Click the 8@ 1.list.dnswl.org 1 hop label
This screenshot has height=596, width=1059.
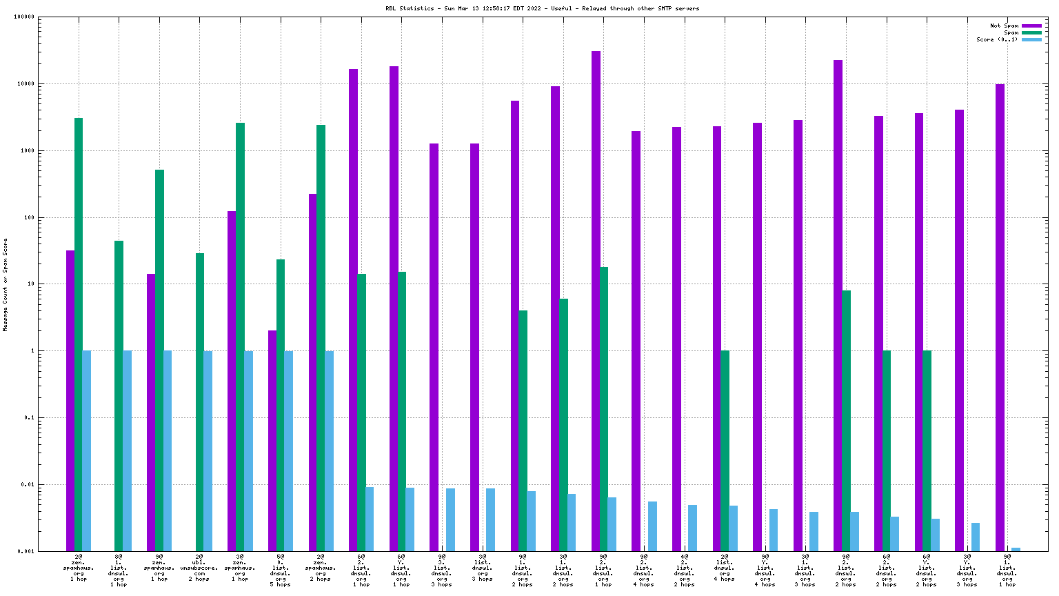(119, 570)
